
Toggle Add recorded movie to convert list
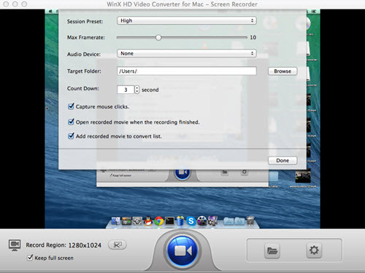pyautogui.click(x=71, y=135)
